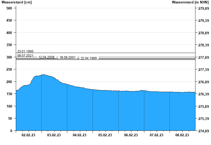Click the 22.04.1989 historical mark label
Screen dimensions: 211x145
[x=89, y=58]
